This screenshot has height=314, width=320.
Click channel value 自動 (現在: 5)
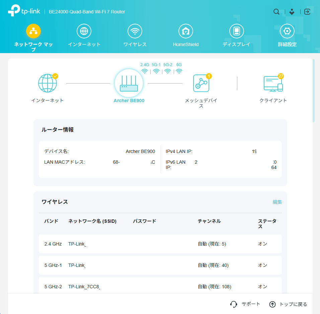click(212, 244)
